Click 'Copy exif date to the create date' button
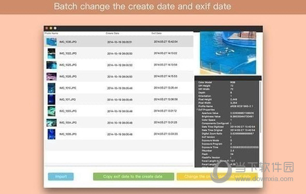Screen dimensions: 306x194 (x=134, y=176)
